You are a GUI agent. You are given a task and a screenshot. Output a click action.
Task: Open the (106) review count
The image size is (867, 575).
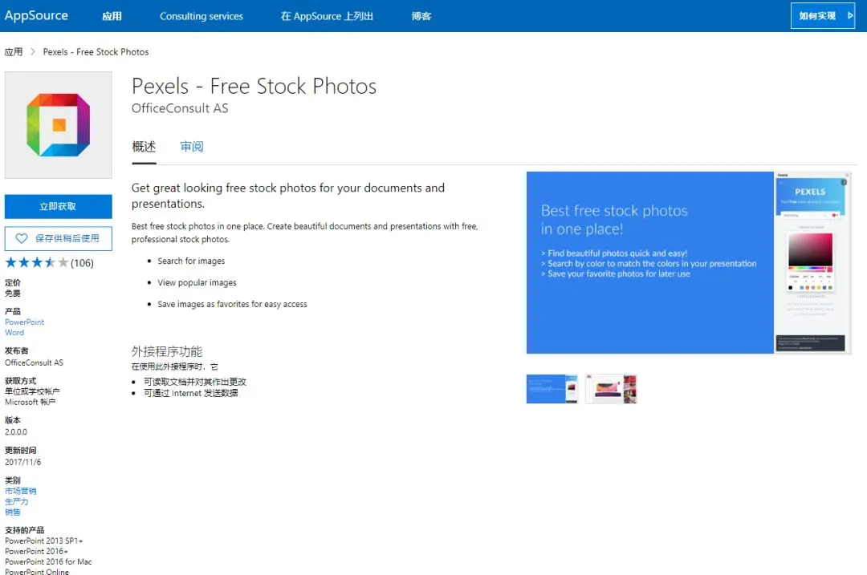83,263
